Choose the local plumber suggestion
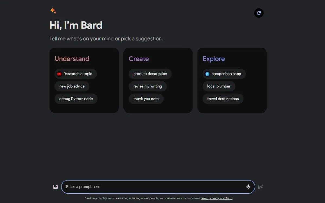 point(219,86)
